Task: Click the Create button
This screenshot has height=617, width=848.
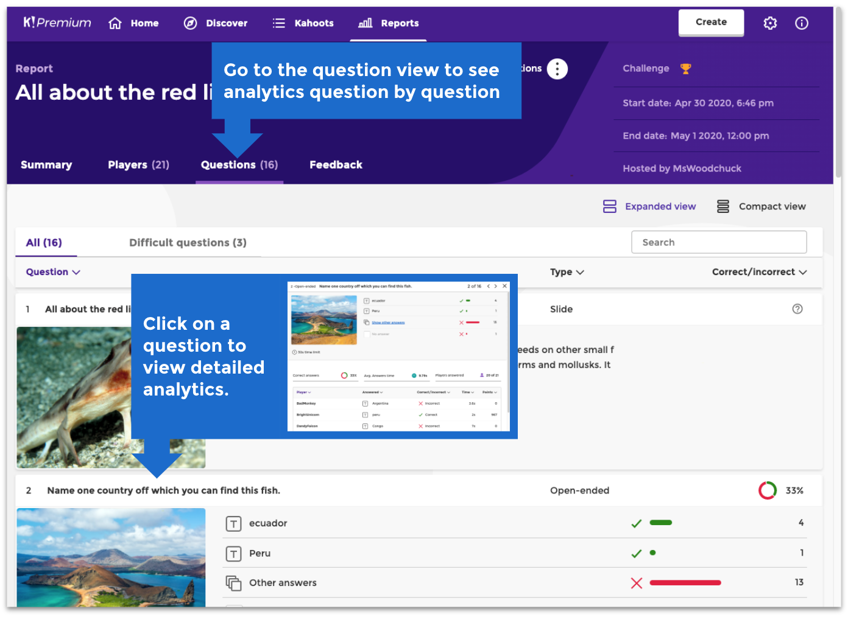Action: coord(711,22)
